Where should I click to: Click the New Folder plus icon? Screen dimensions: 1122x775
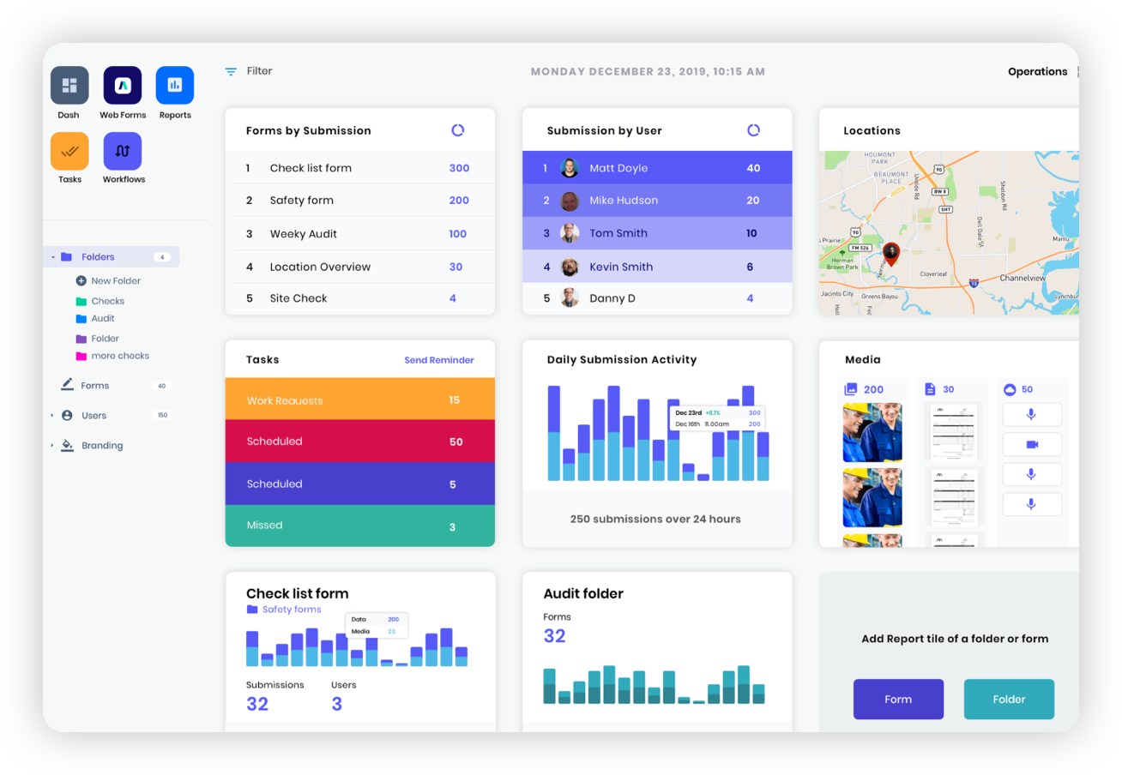click(83, 280)
